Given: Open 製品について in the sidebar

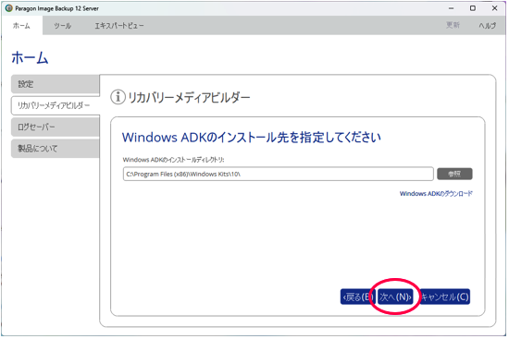Looking at the screenshot, I should click(x=56, y=149).
